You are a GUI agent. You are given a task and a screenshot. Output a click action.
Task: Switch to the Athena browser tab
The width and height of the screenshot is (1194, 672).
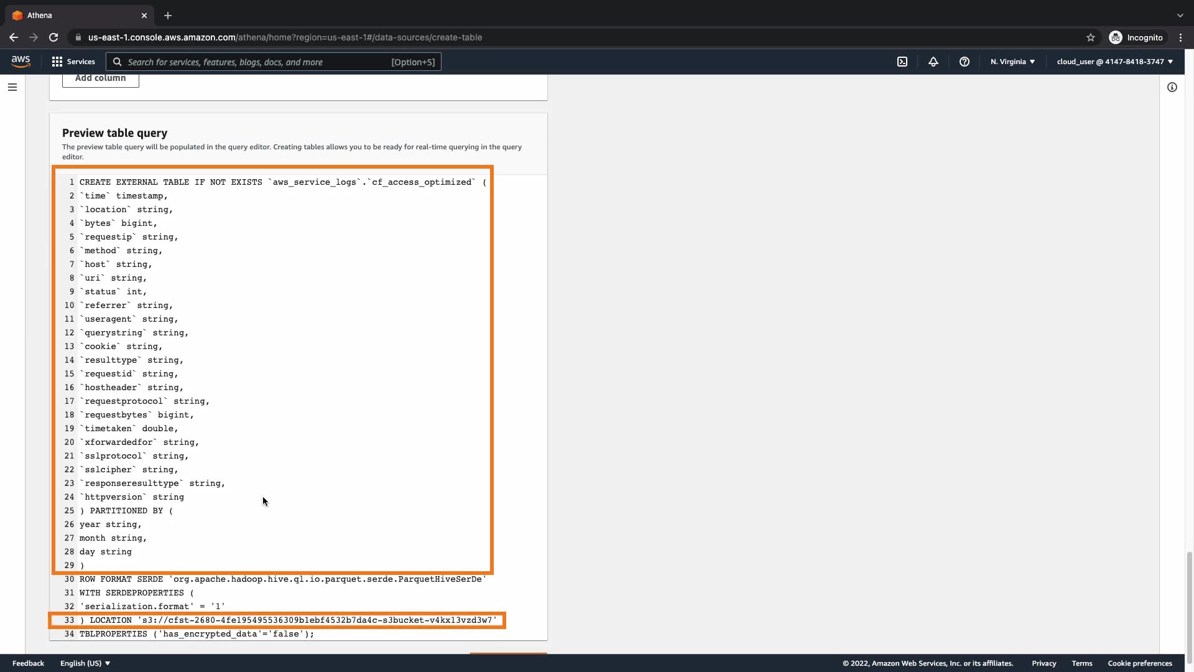(x=75, y=15)
